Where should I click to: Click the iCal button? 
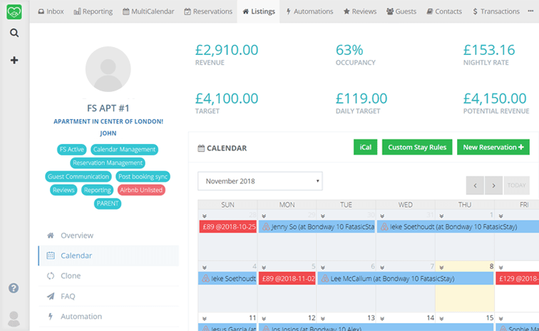pos(365,147)
